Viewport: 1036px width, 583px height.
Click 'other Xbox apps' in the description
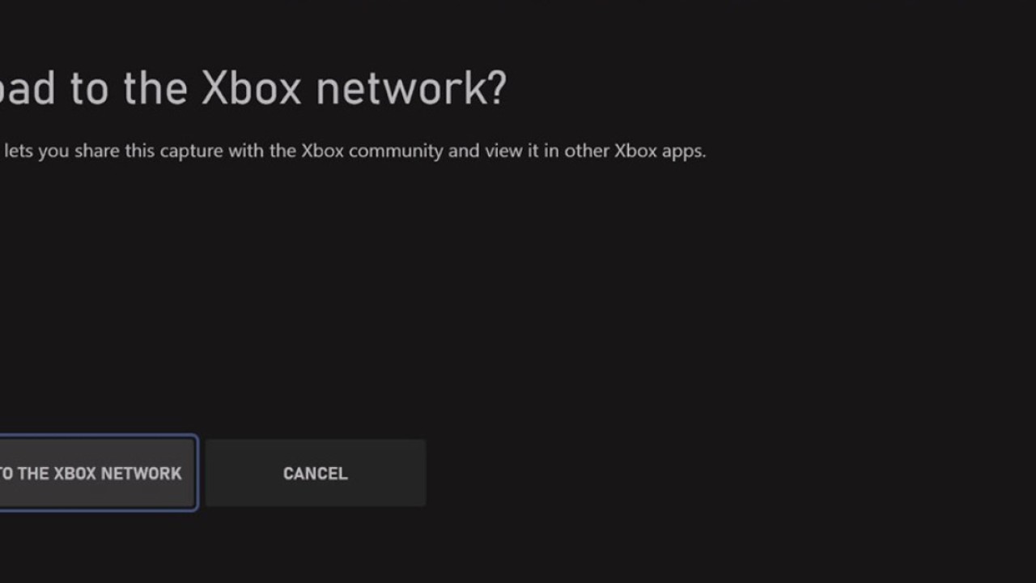[x=635, y=151]
